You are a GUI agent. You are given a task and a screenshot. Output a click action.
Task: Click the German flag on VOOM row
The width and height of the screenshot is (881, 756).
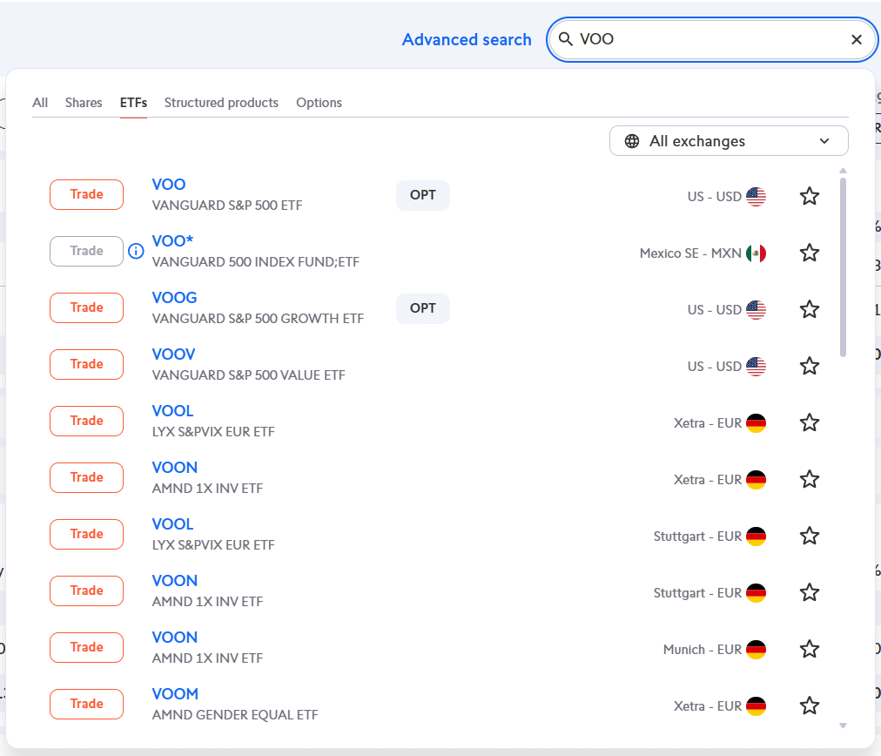click(757, 706)
